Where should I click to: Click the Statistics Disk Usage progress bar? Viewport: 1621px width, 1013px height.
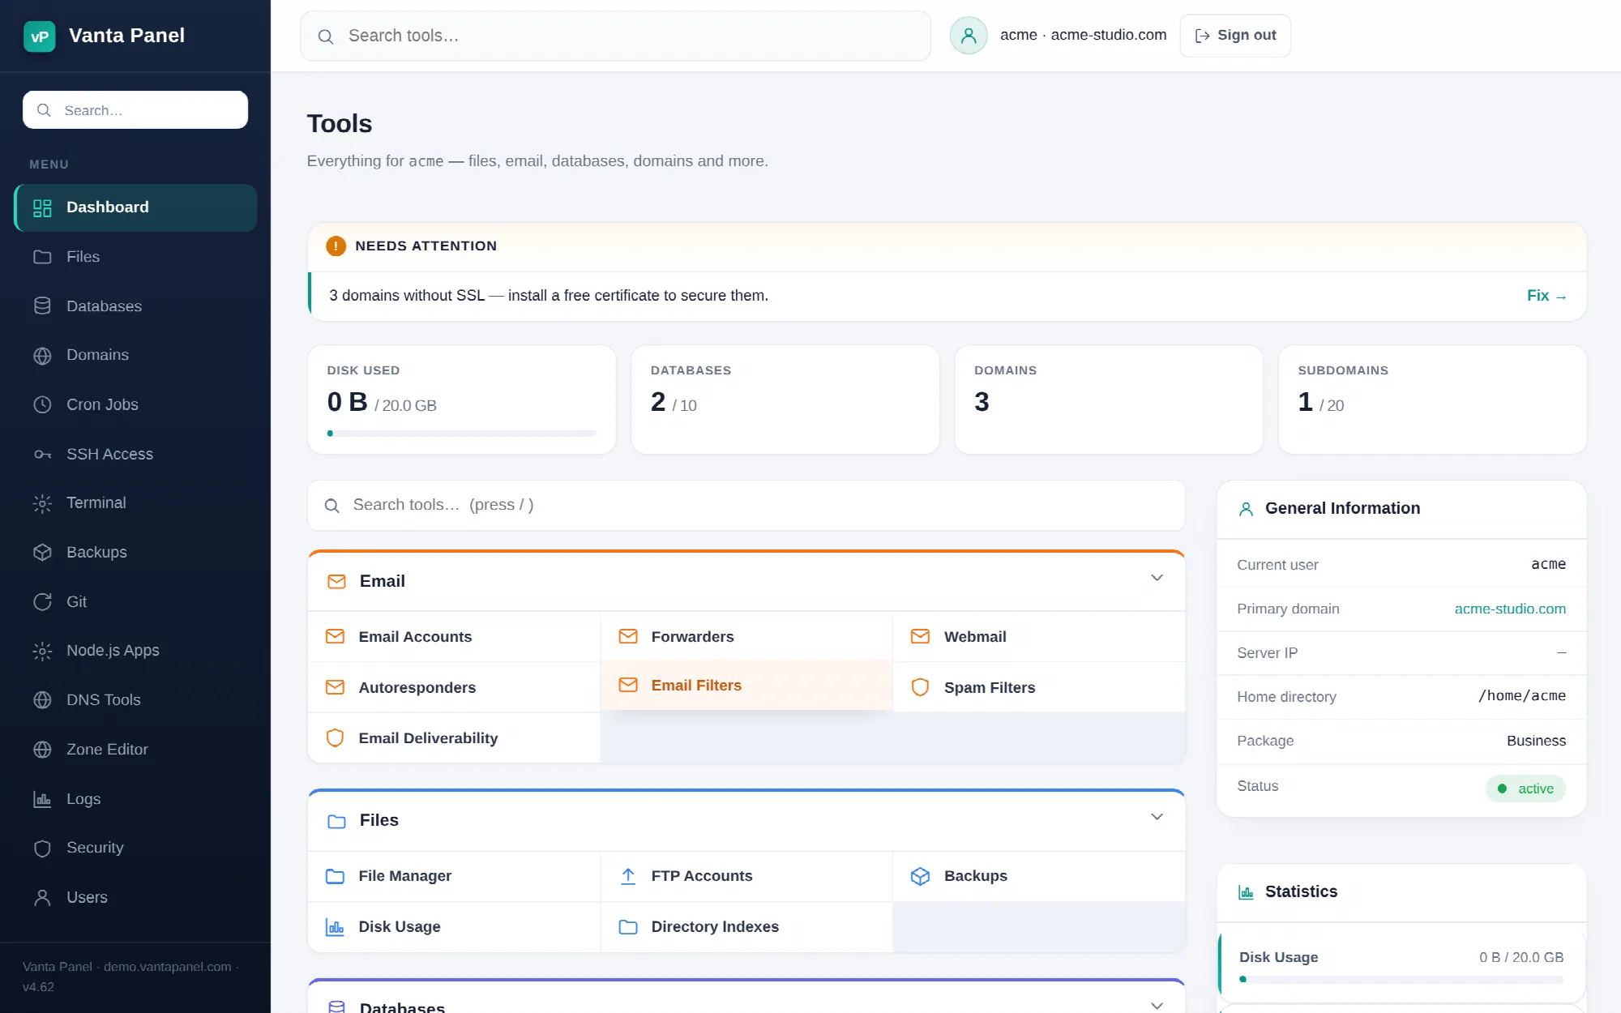1401,980
